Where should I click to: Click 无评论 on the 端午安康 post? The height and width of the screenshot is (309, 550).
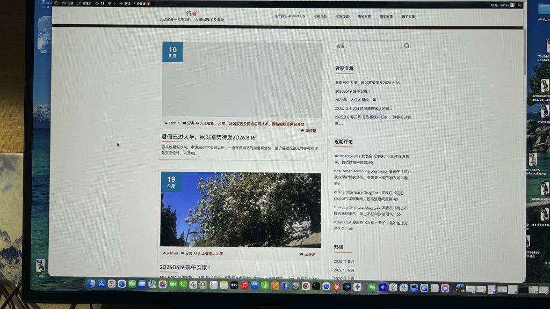309,254
